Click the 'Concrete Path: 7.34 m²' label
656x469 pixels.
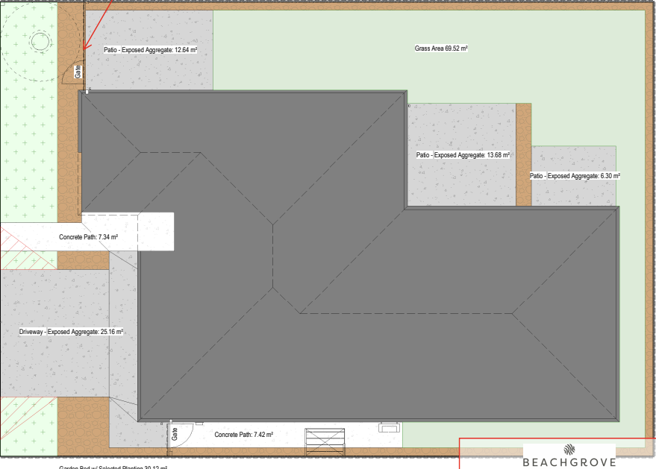89,237
